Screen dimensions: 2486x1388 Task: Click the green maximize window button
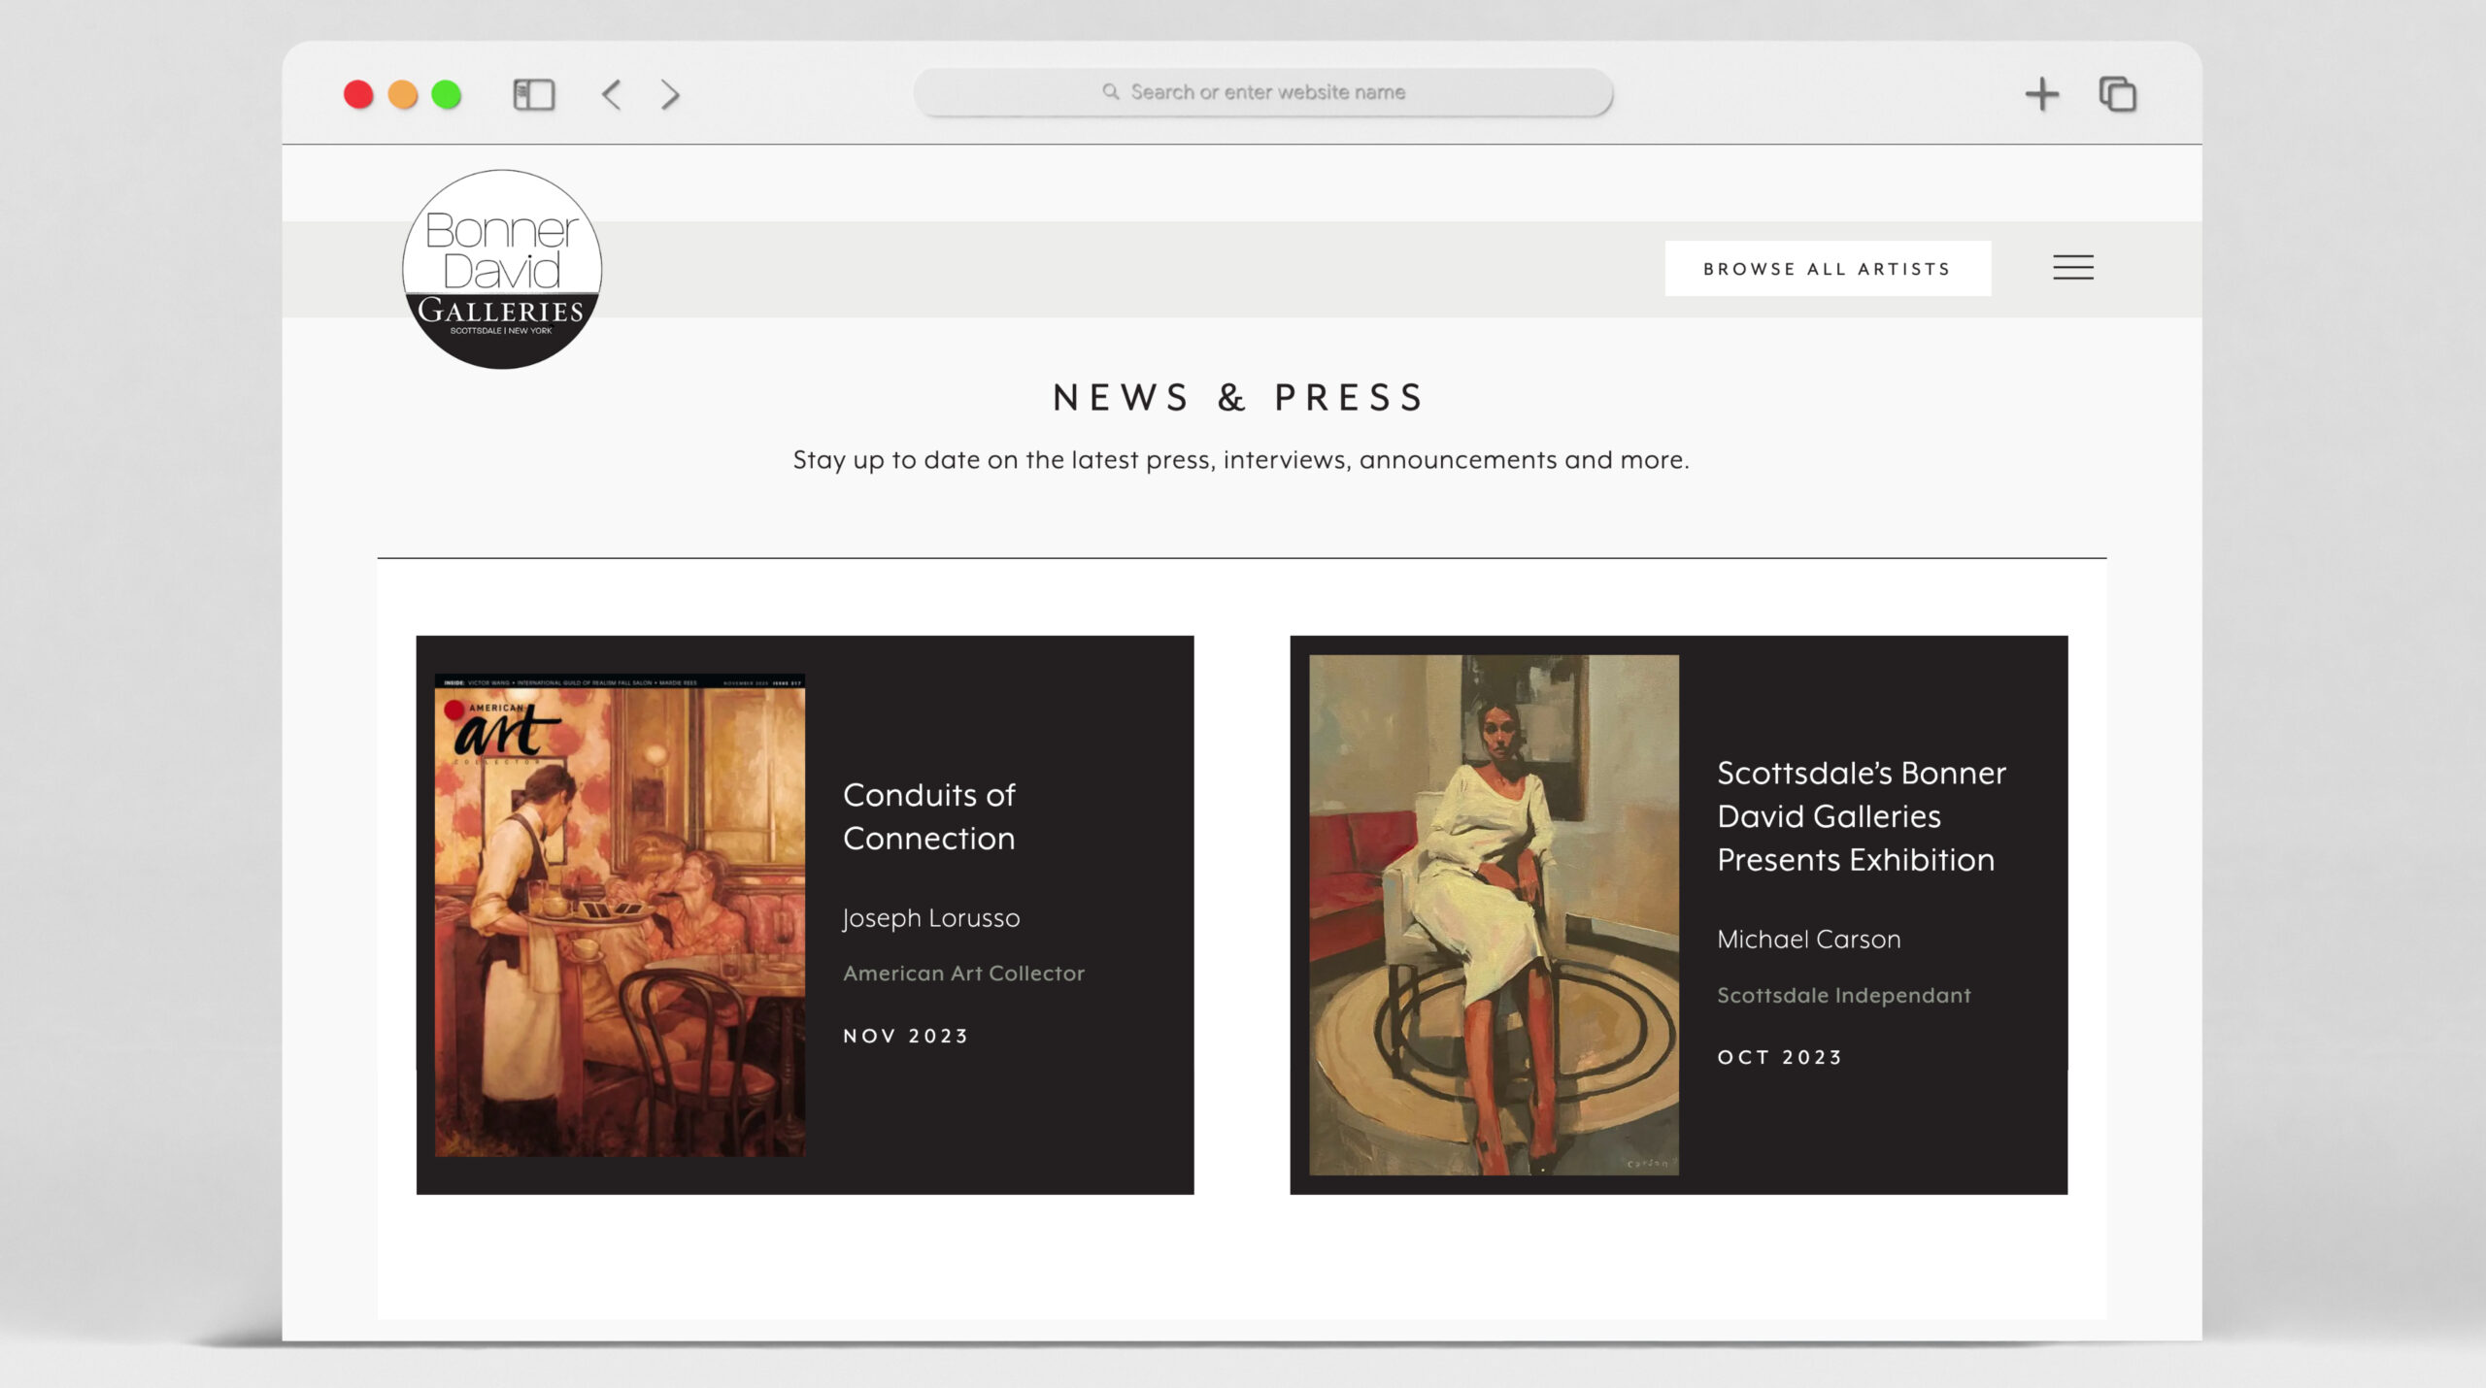point(446,94)
